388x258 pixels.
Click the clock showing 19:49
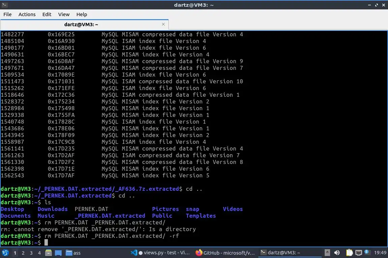380,253
